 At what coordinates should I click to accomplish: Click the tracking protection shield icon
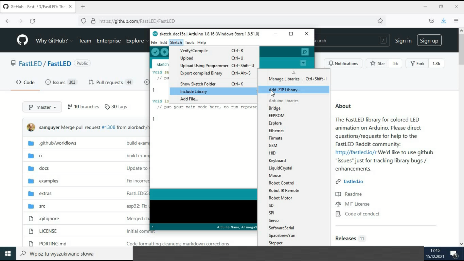pyautogui.click(x=84, y=21)
